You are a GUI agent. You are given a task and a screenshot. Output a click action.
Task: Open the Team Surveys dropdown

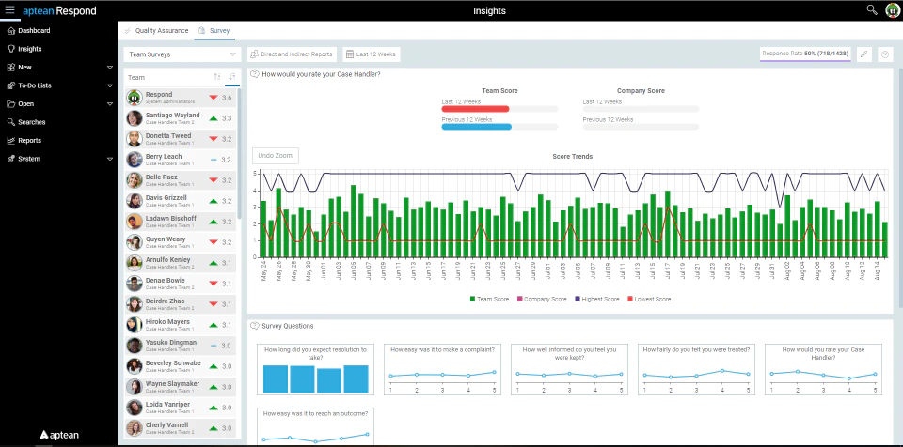[182, 54]
